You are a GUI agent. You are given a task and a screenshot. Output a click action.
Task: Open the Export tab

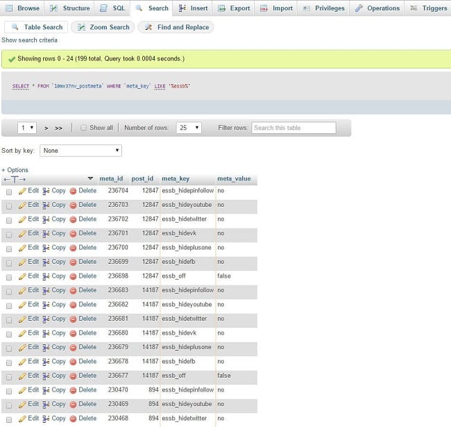(x=234, y=8)
